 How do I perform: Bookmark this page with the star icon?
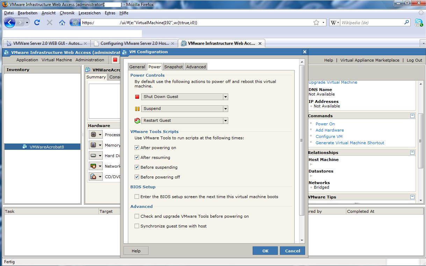point(316,23)
